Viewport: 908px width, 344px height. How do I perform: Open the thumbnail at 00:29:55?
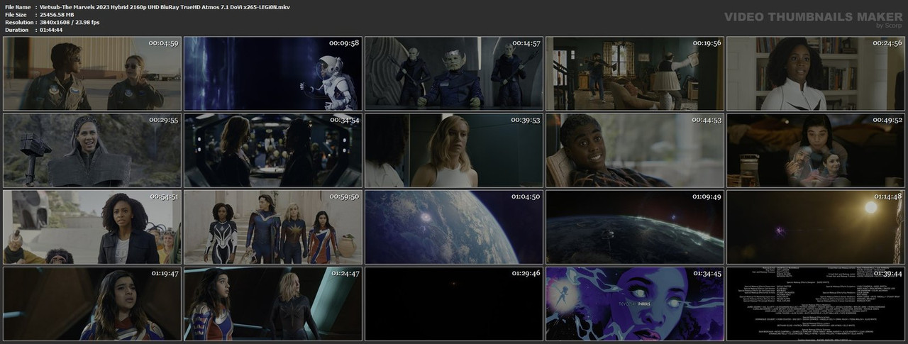92,150
